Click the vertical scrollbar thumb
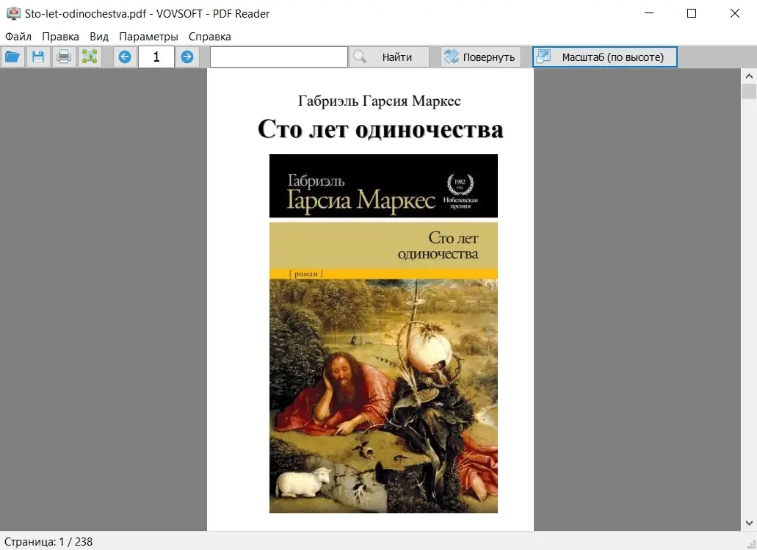The width and height of the screenshot is (757, 550). (x=749, y=91)
